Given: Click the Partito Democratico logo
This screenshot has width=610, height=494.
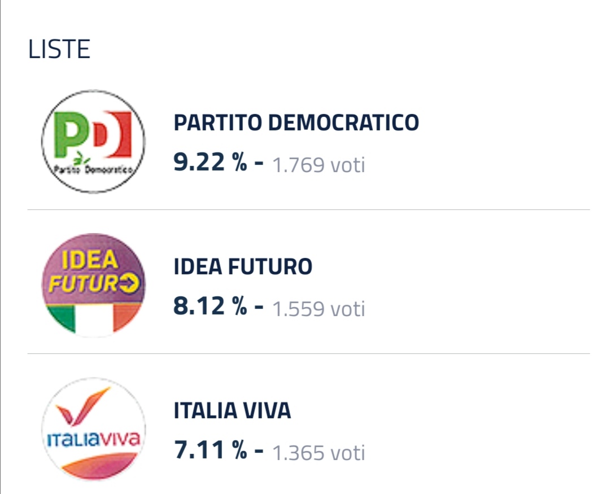Looking at the screenshot, I should [x=93, y=142].
